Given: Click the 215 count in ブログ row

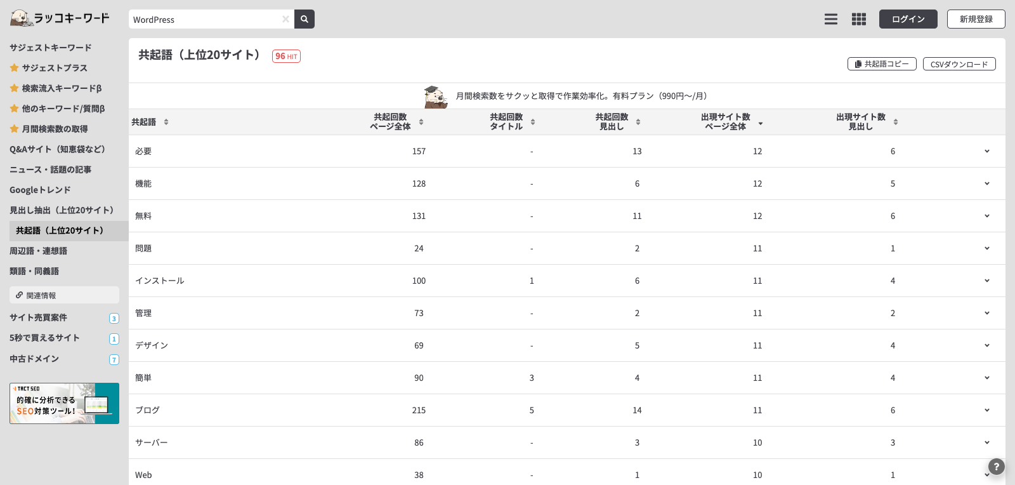Looking at the screenshot, I should [419, 410].
